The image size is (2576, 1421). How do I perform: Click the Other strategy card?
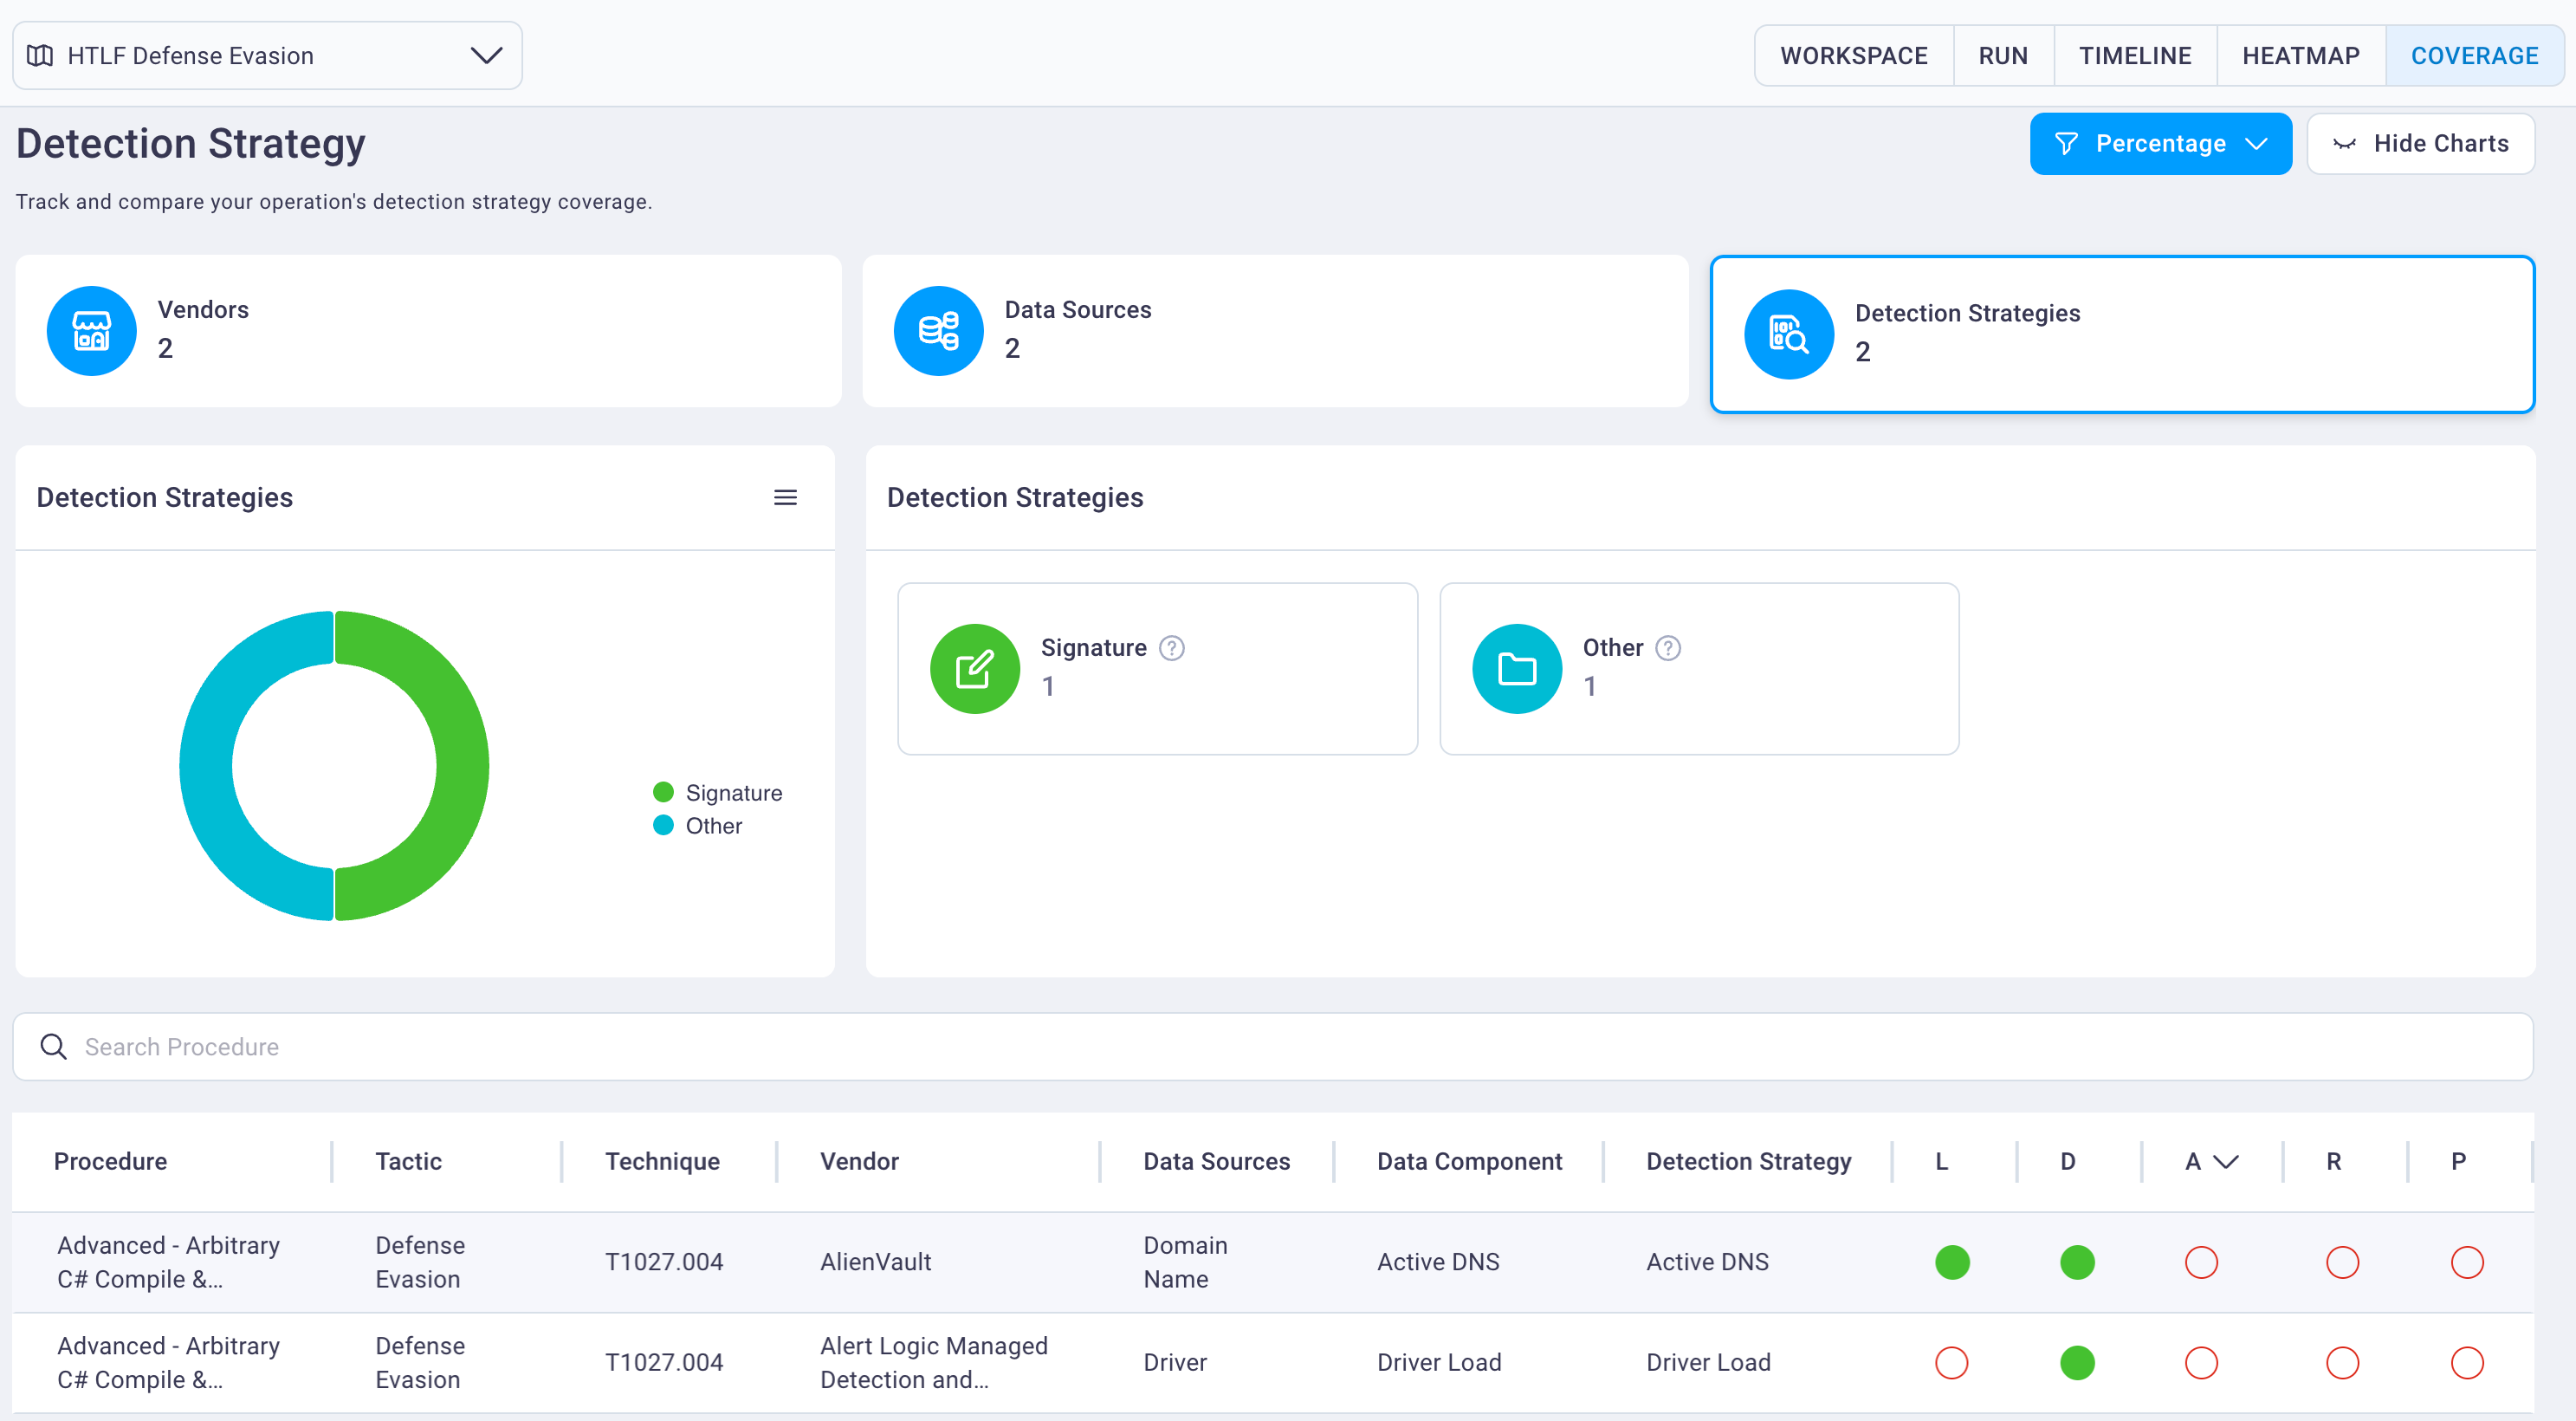tap(1699, 669)
